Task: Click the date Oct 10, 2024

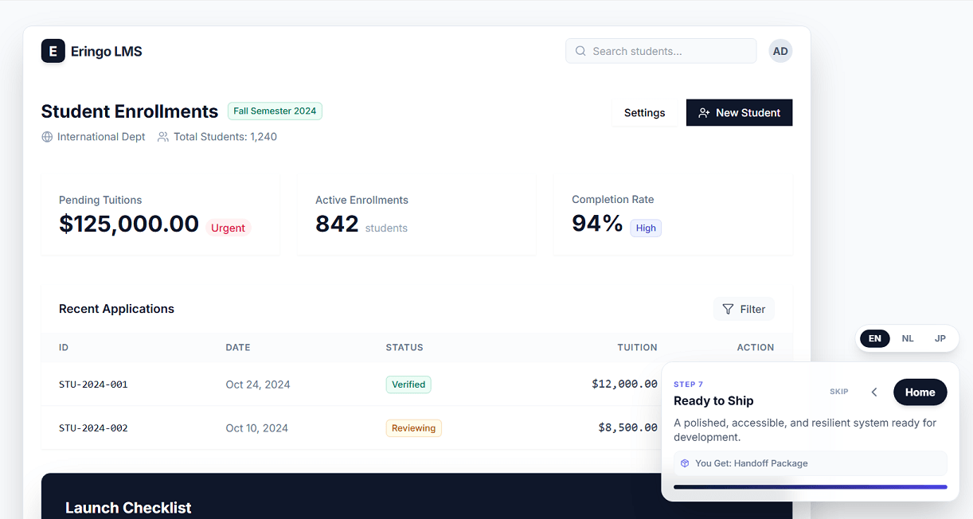Action: pyautogui.click(x=257, y=428)
